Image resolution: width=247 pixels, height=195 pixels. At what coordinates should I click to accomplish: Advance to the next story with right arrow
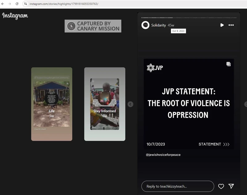(x=245, y=104)
